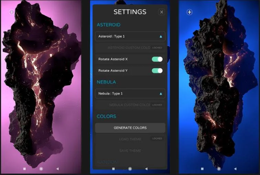Click the NEBULA section heading
The height and width of the screenshot is (175, 260).
[106, 82]
